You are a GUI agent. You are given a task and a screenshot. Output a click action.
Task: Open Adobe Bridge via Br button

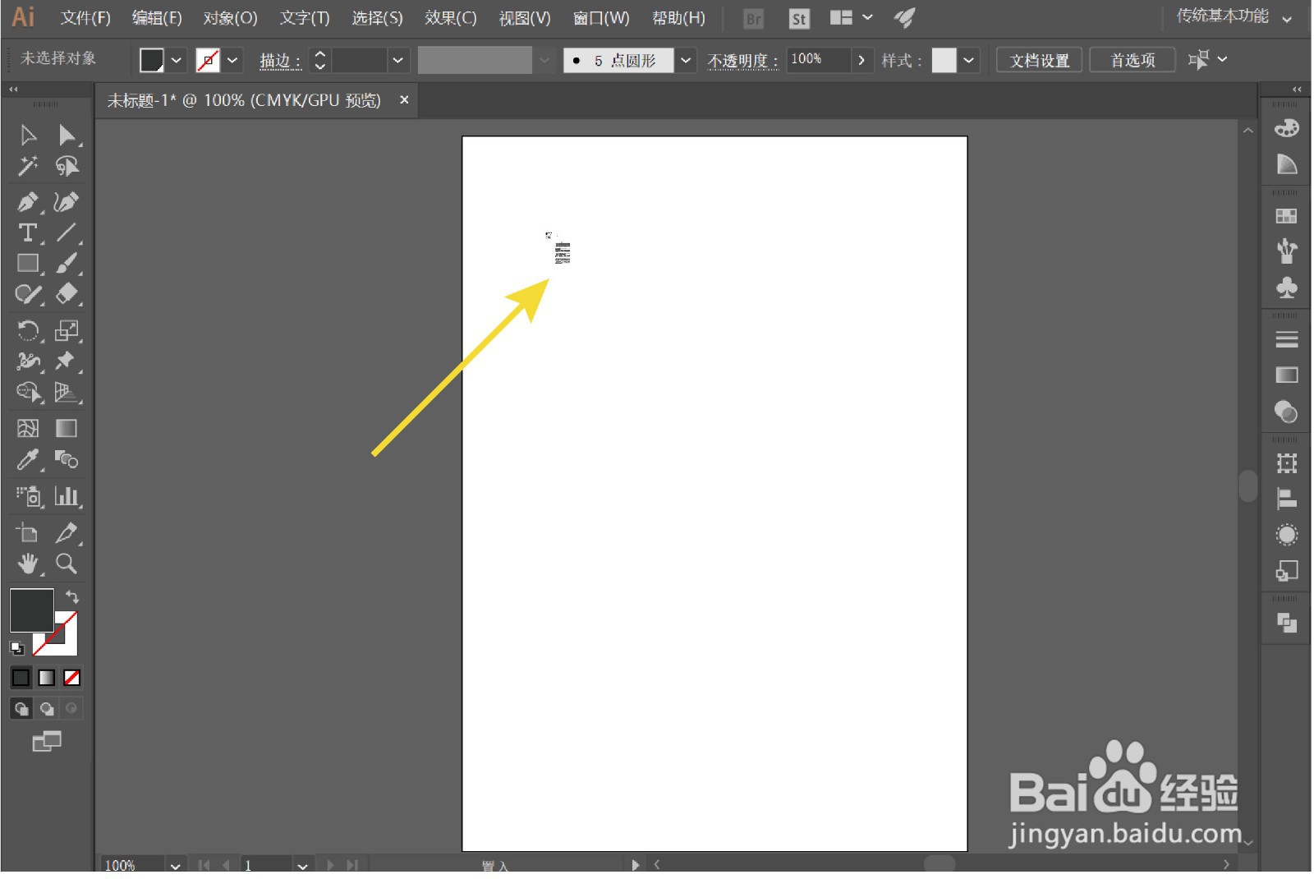coord(753,18)
